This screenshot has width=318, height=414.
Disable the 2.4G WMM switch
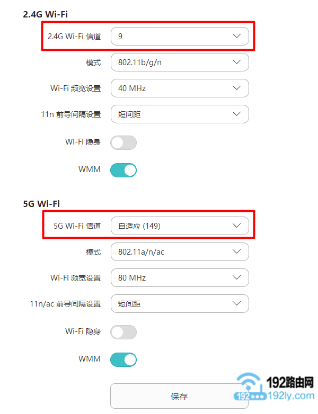pos(123,170)
